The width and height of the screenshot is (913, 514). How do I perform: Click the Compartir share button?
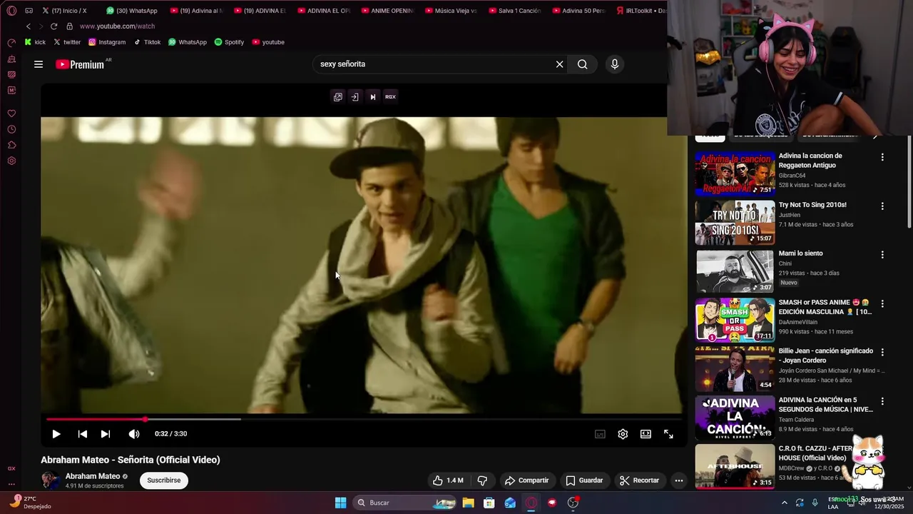pyautogui.click(x=526, y=480)
